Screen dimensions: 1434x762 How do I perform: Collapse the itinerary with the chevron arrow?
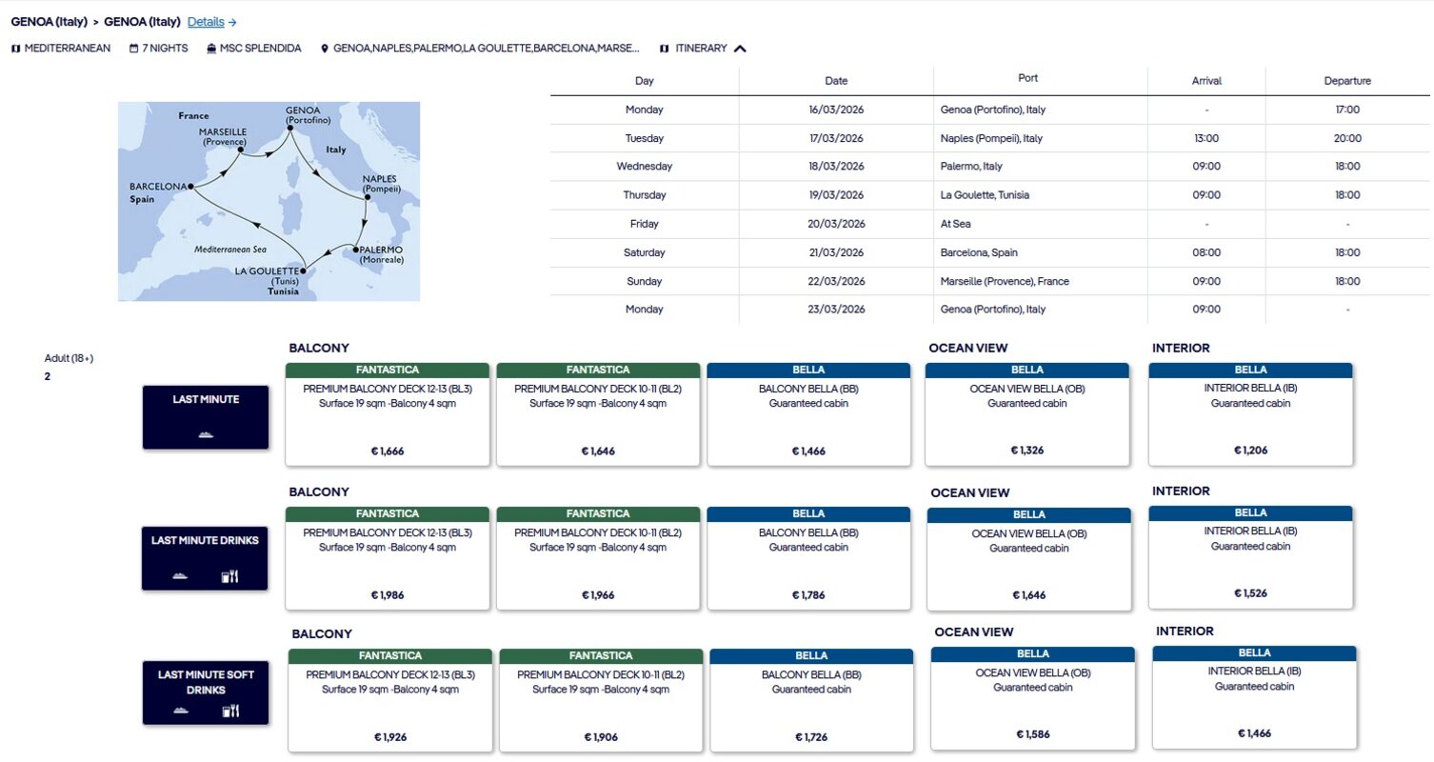tap(740, 49)
